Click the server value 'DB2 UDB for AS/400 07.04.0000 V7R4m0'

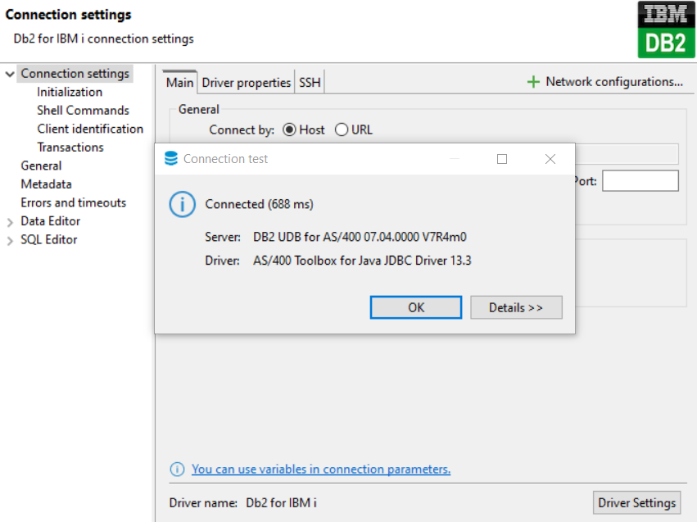click(360, 237)
